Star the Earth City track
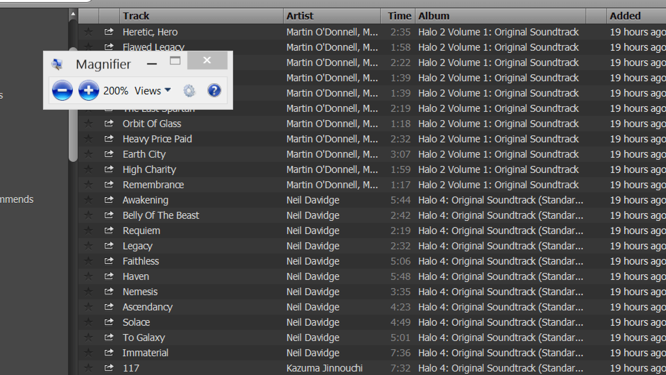This screenshot has height=375, width=666. (88, 154)
